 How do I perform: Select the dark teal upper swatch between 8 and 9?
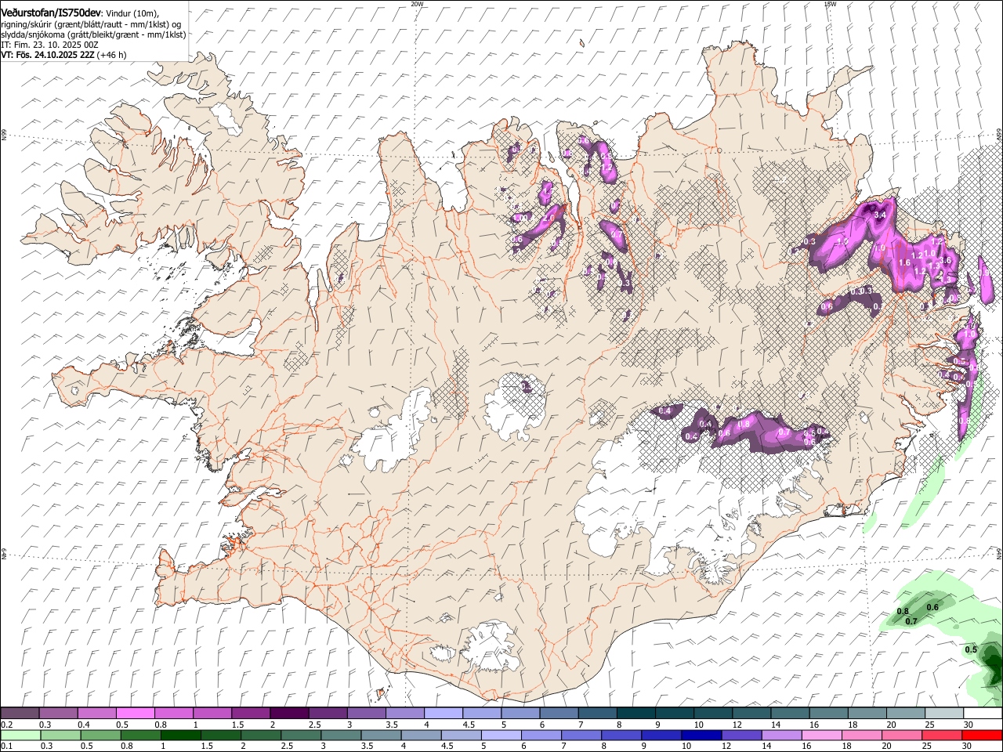[x=635, y=713]
